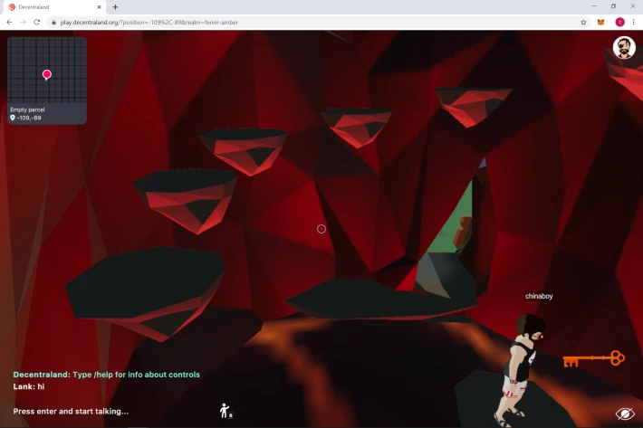The height and width of the screenshot is (428, 643).
Task: Open the player avatar profile picture
Action: coord(624,48)
